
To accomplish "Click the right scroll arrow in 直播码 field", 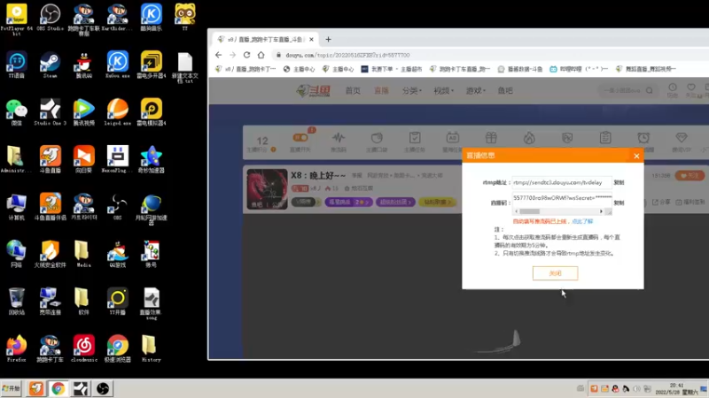I will pos(601,211).
